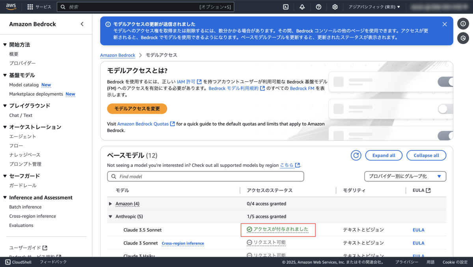Click the Expand all button
The image size is (473, 267).
click(384, 155)
